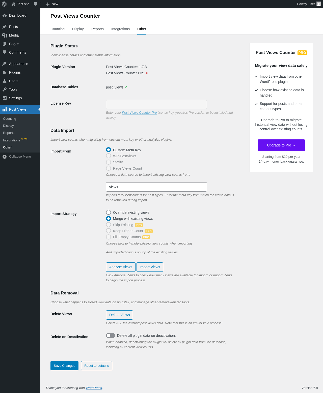The width and height of the screenshot is (323, 393).
Task: Click the Appearance paintbrush icon
Action: pyautogui.click(x=5, y=64)
